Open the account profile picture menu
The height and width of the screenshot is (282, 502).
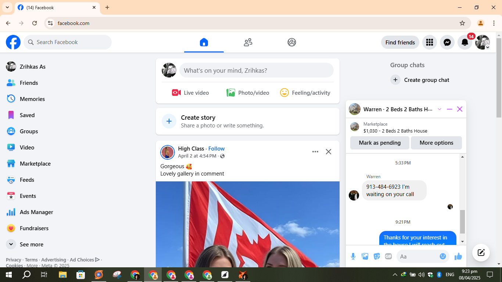(483, 42)
